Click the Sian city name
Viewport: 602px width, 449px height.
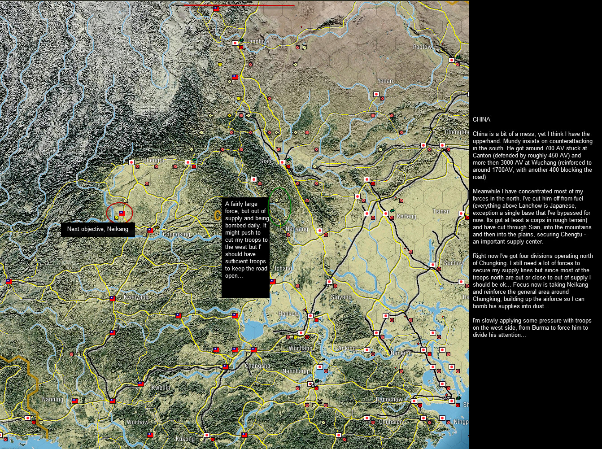266,161
